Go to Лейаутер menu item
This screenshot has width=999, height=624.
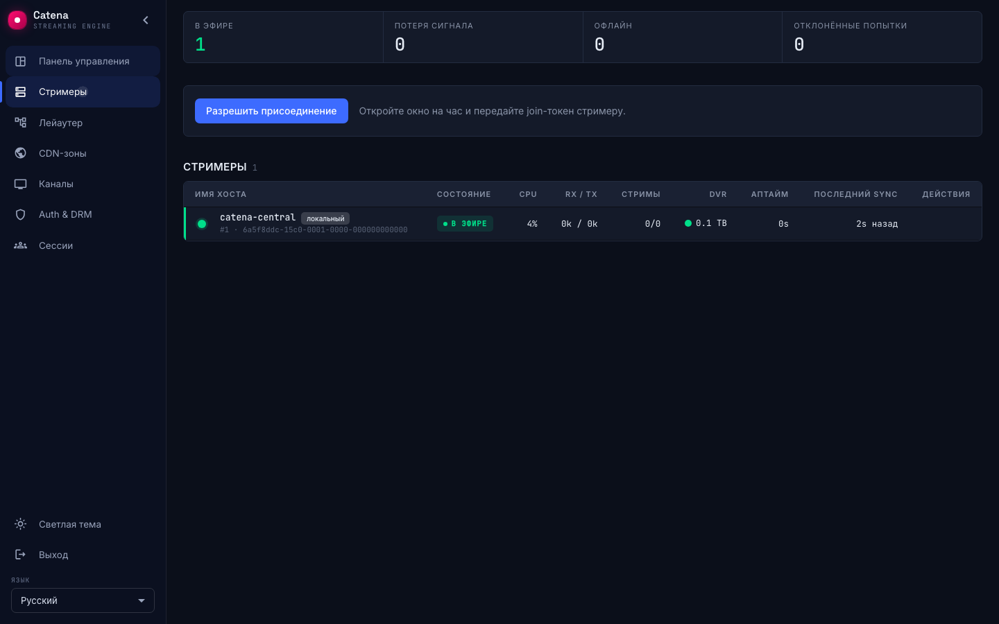(83, 123)
